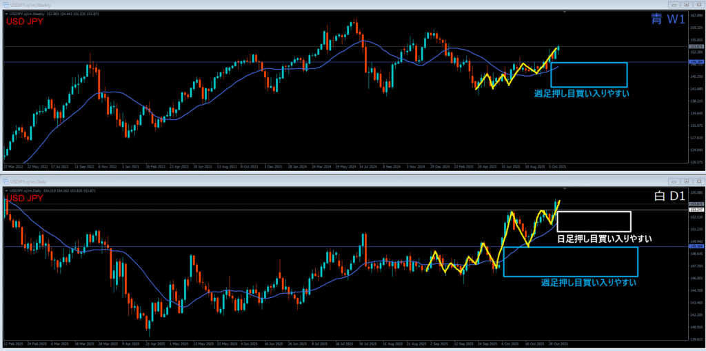This screenshot has width=706, height=351.
Task: Expand One Click Trading arrow on Daily chart
Action: 6,190
